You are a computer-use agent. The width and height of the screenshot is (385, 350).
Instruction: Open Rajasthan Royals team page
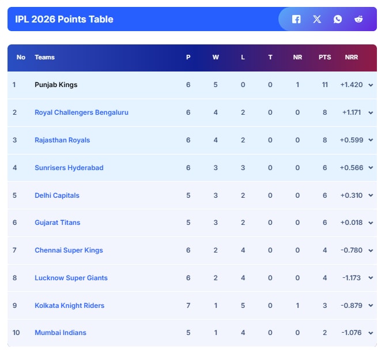[62, 140]
